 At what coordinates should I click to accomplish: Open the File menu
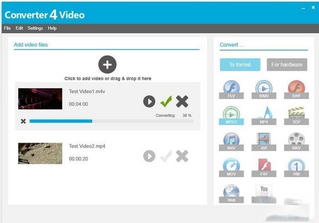pos(7,28)
